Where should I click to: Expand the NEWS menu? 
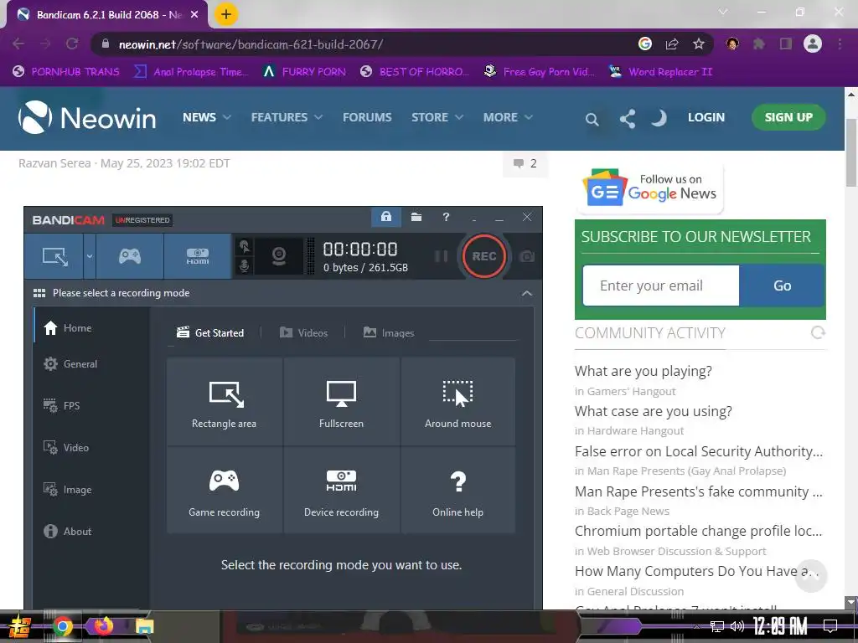click(x=206, y=117)
